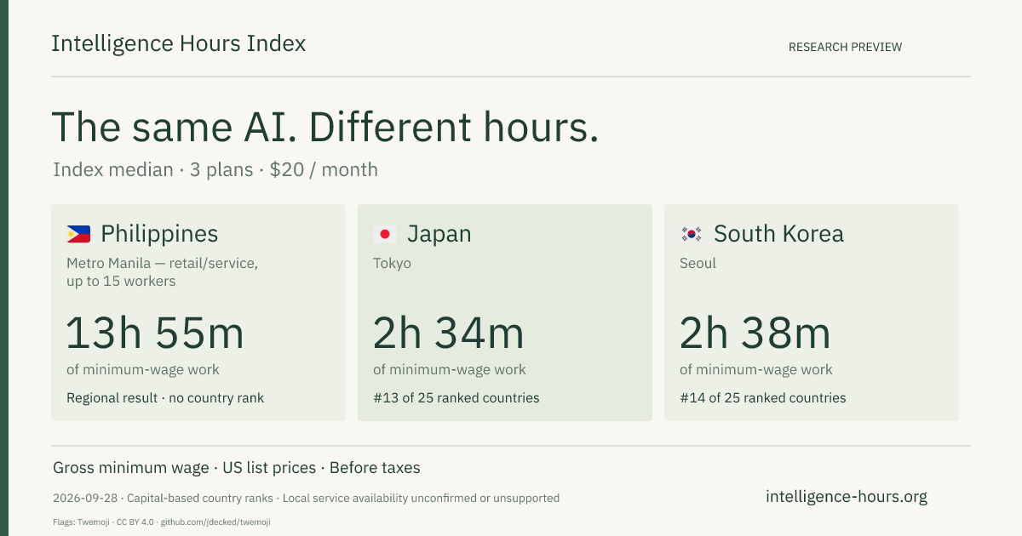Click the 2h 34m hours value
1022x536 pixels.
448,333
